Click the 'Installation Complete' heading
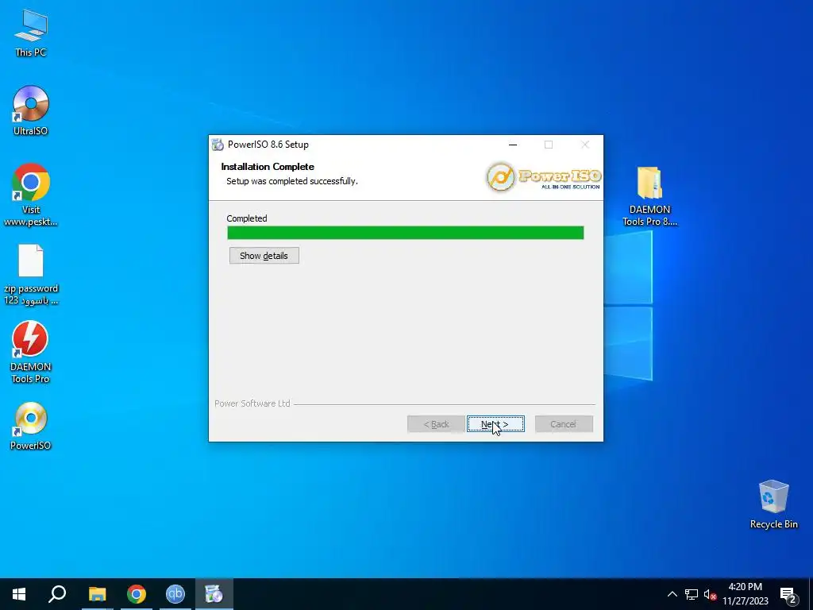Viewport: 813px width, 610px height. 268,167
